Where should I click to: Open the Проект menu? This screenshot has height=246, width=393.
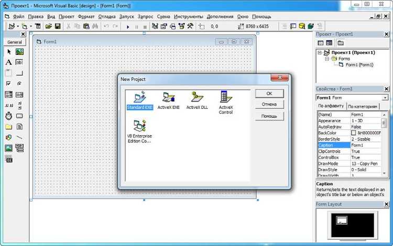coord(67,17)
